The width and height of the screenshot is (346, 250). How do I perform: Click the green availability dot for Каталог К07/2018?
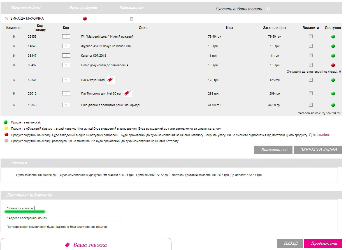coord(333,56)
